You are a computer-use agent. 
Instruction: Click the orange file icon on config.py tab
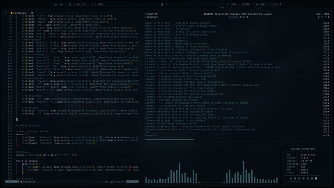(12, 13)
